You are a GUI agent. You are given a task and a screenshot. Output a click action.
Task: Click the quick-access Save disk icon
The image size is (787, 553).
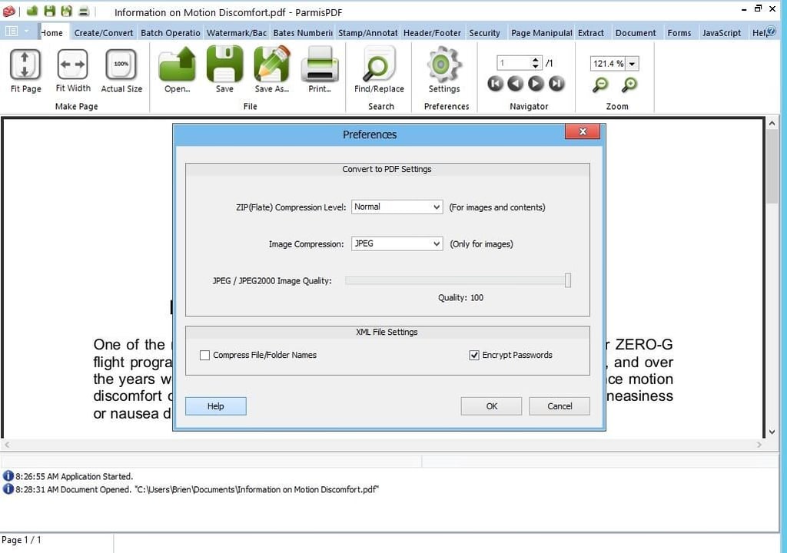49,11
